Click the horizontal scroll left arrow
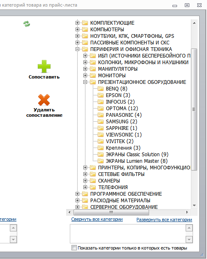207x259 pixels. 69,212
